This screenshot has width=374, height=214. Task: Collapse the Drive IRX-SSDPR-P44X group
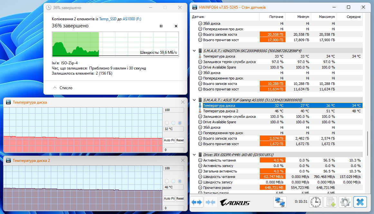pyautogui.click(x=194, y=154)
